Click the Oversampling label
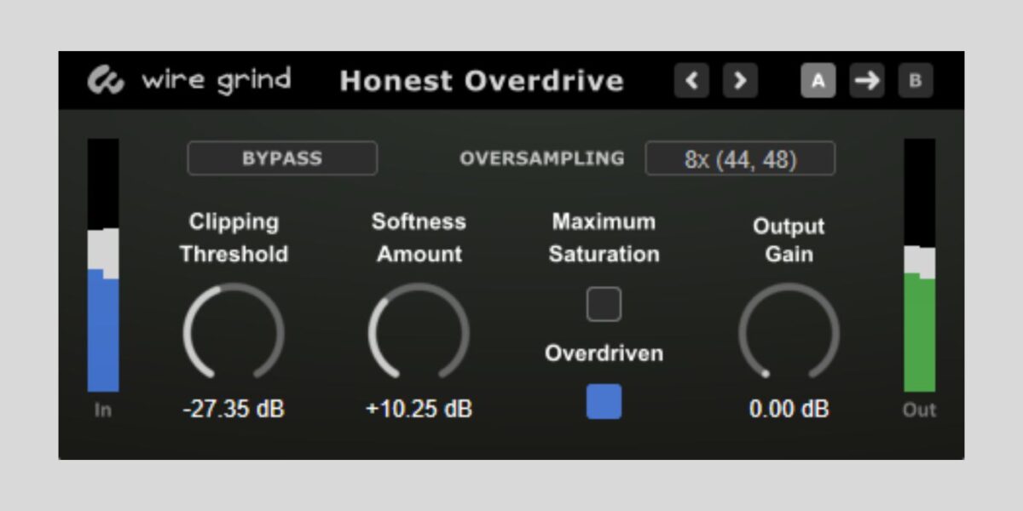Viewport: 1023px width, 511px height. pyautogui.click(x=543, y=158)
